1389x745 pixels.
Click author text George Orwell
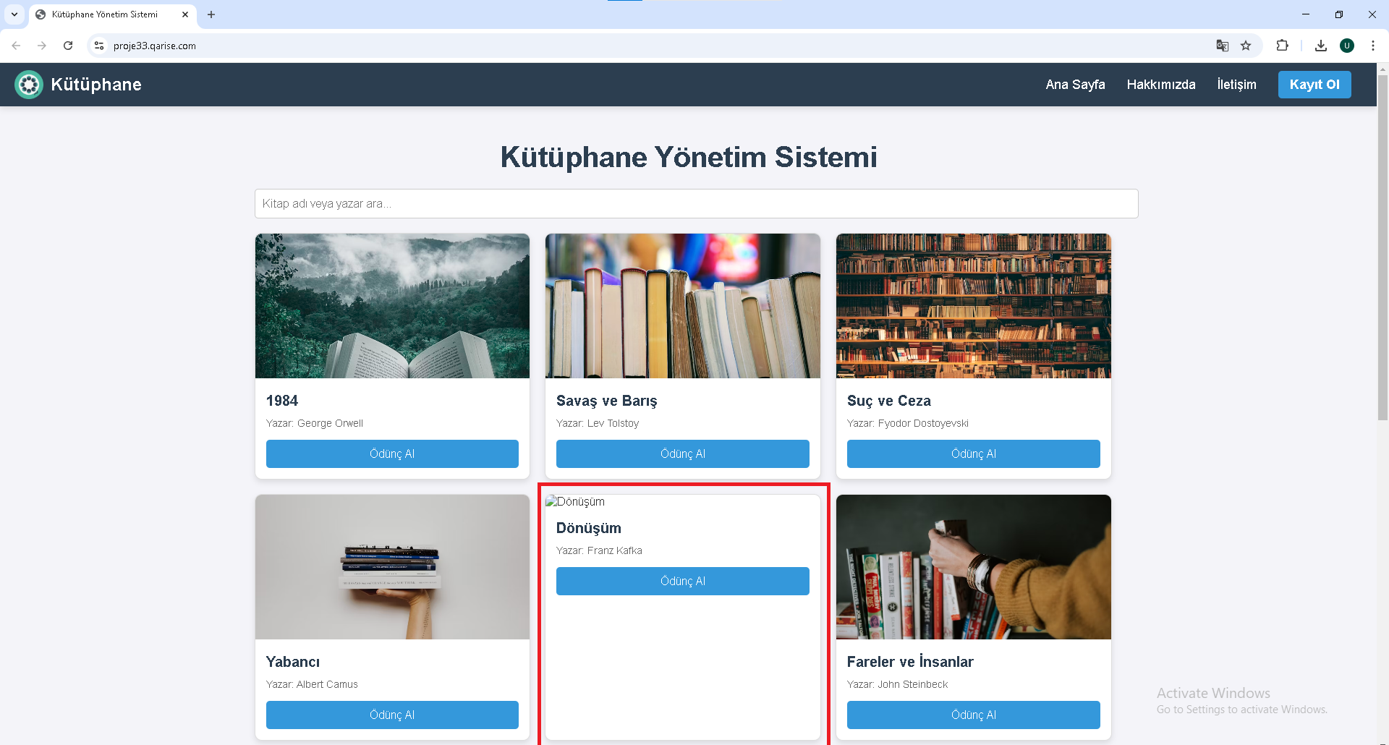click(x=330, y=423)
